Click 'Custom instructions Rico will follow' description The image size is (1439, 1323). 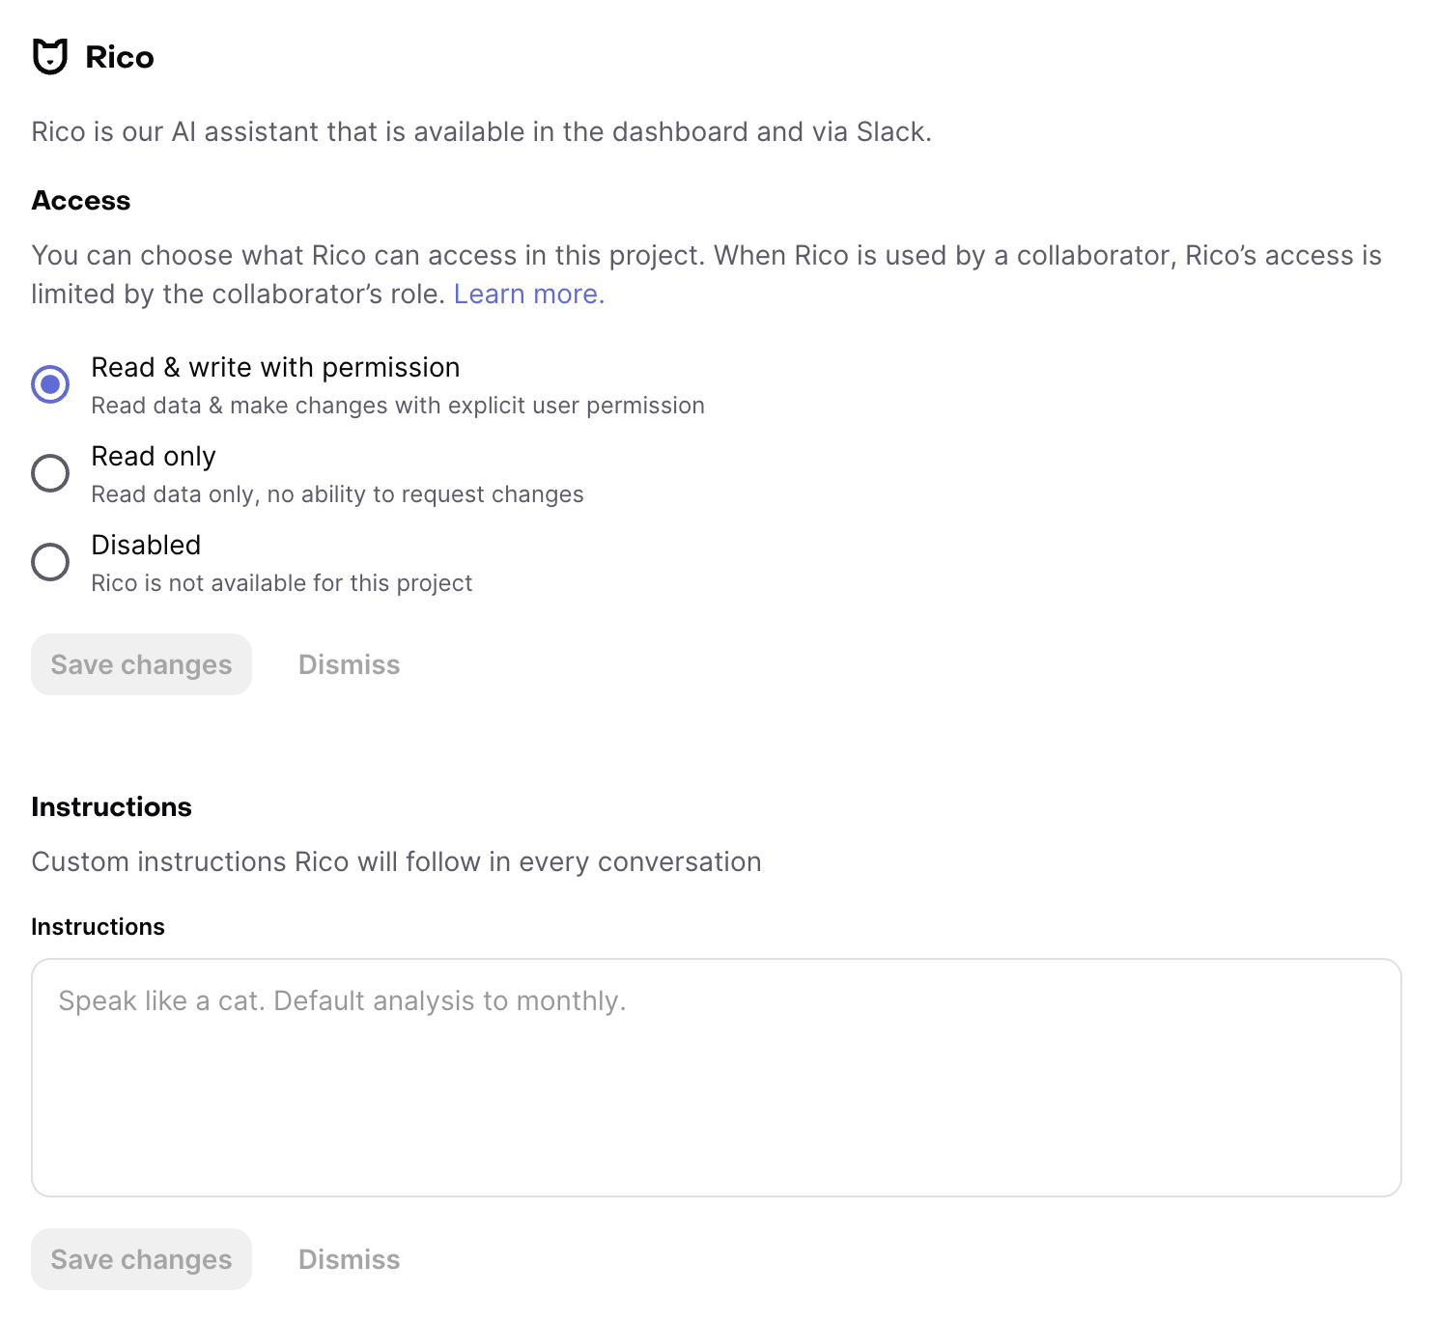click(396, 861)
